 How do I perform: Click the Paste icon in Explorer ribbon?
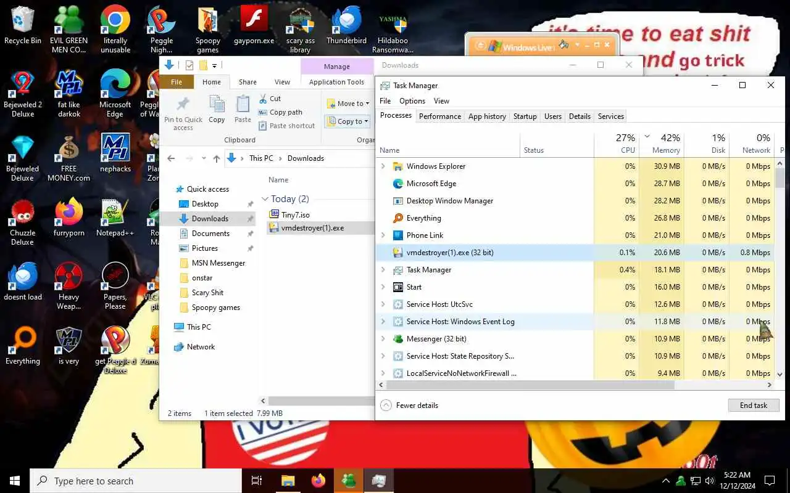[x=243, y=110]
